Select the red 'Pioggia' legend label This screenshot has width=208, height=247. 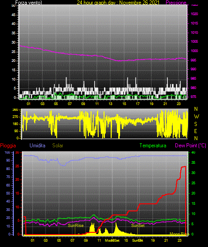(x=8, y=146)
